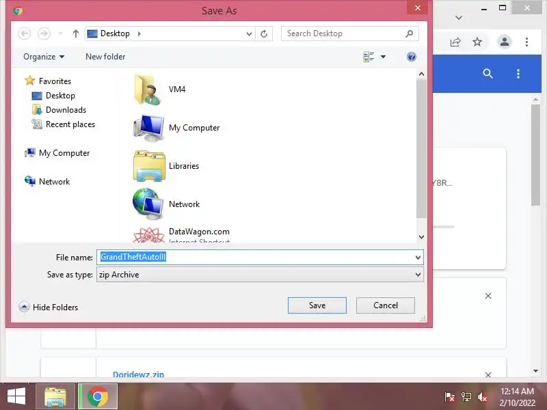
Task: Open the address bar history dropdown
Action: (249, 33)
